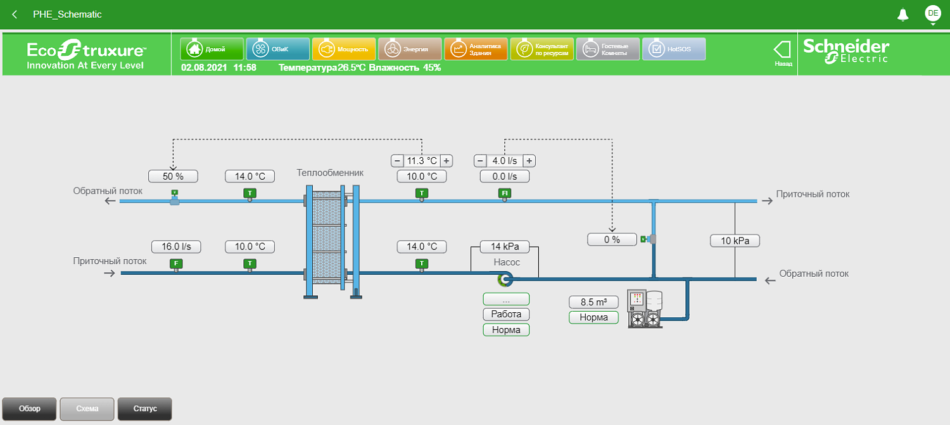950x425 pixels.
Task: Switch to the Статус view
Action: 145,409
